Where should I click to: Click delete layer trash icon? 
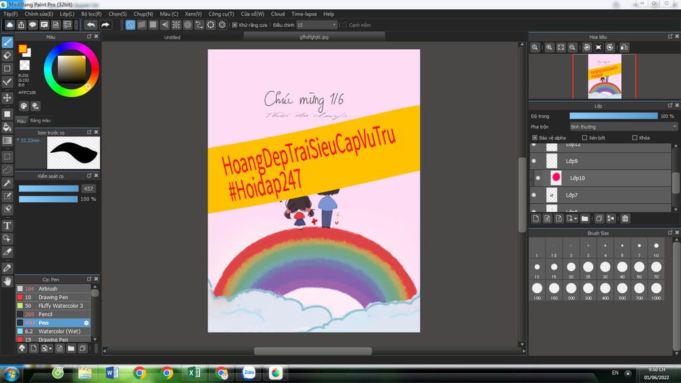pyautogui.click(x=625, y=218)
